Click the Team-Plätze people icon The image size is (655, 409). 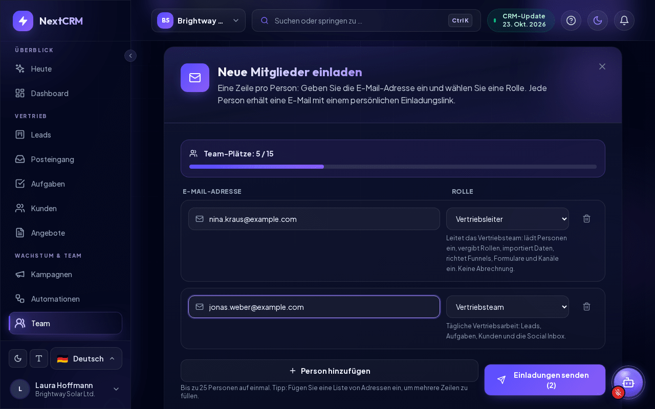[x=193, y=153]
